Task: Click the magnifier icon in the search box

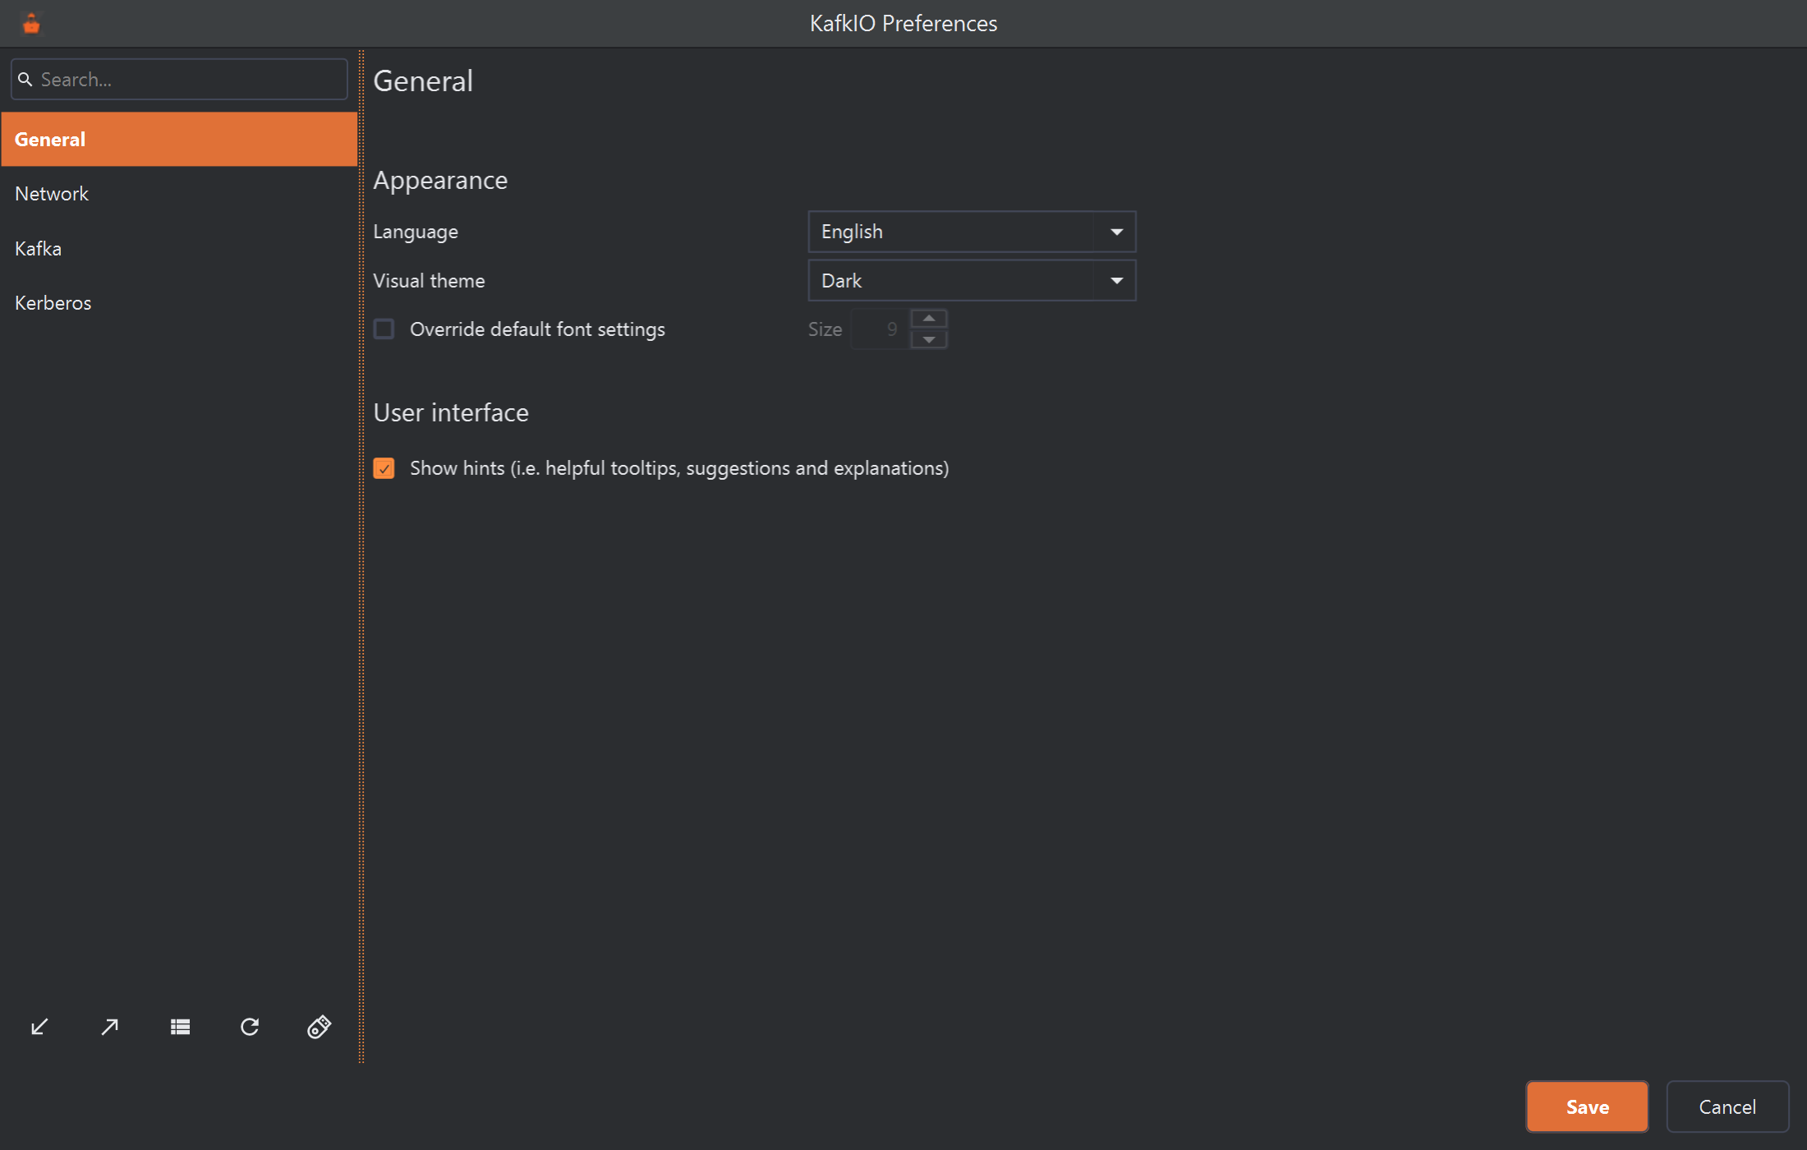Action: pyautogui.click(x=25, y=80)
